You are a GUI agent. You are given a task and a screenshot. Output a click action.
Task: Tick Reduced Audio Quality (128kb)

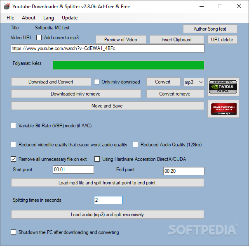135,145
